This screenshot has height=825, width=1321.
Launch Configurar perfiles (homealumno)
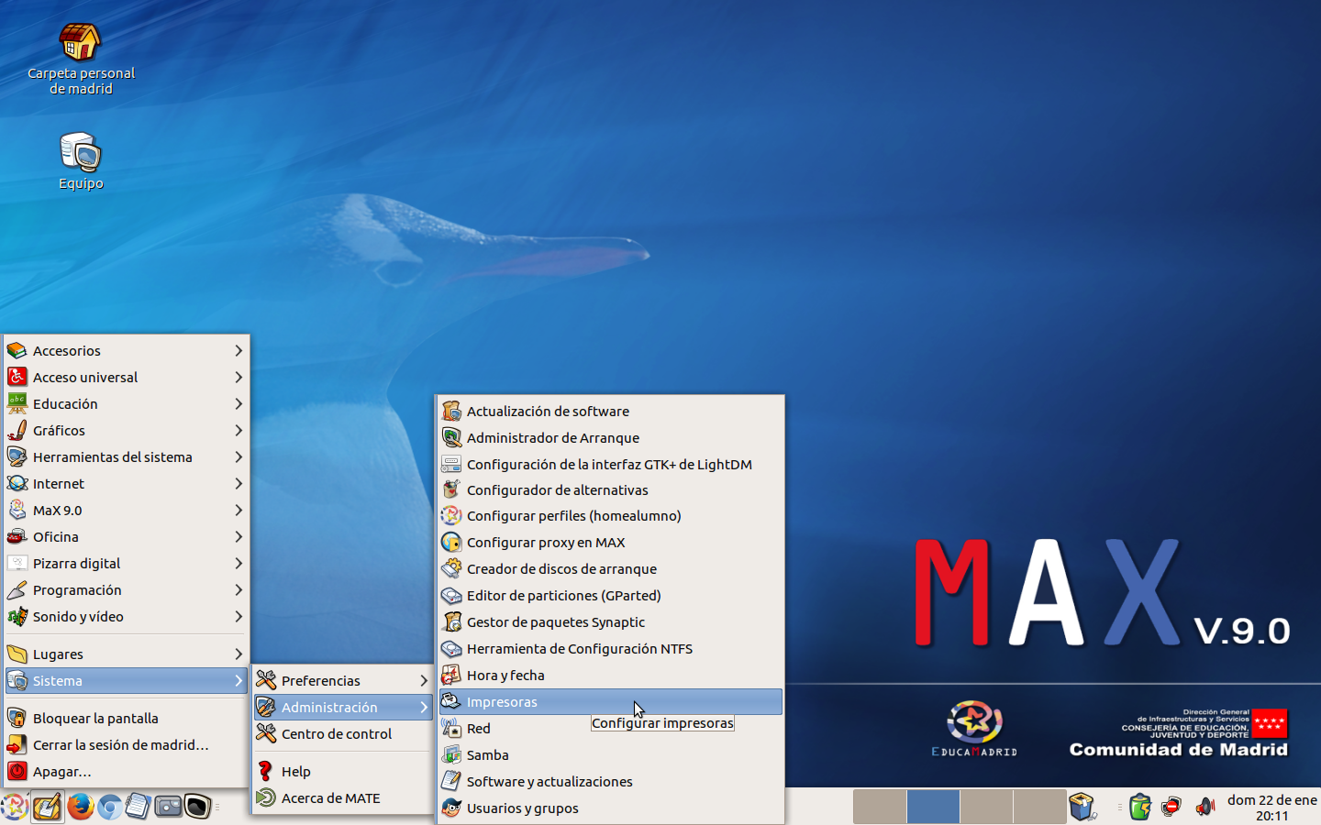coord(611,516)
